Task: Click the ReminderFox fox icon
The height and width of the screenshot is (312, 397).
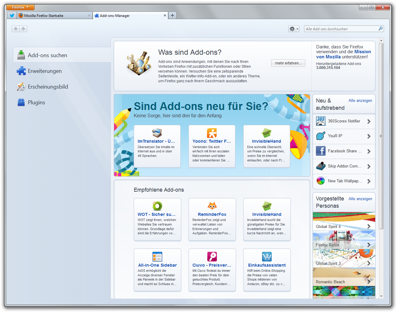Action: pyautogui.click(x=212, y=206)
